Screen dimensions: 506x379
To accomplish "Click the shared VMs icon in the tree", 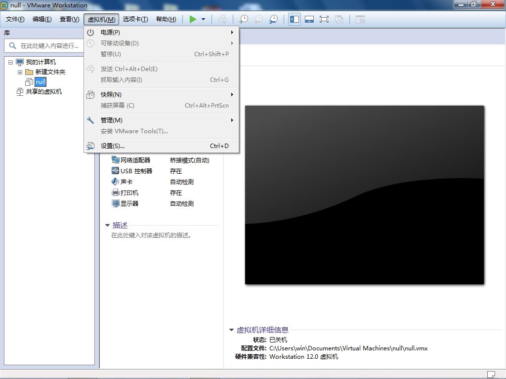I will point(20,92).
